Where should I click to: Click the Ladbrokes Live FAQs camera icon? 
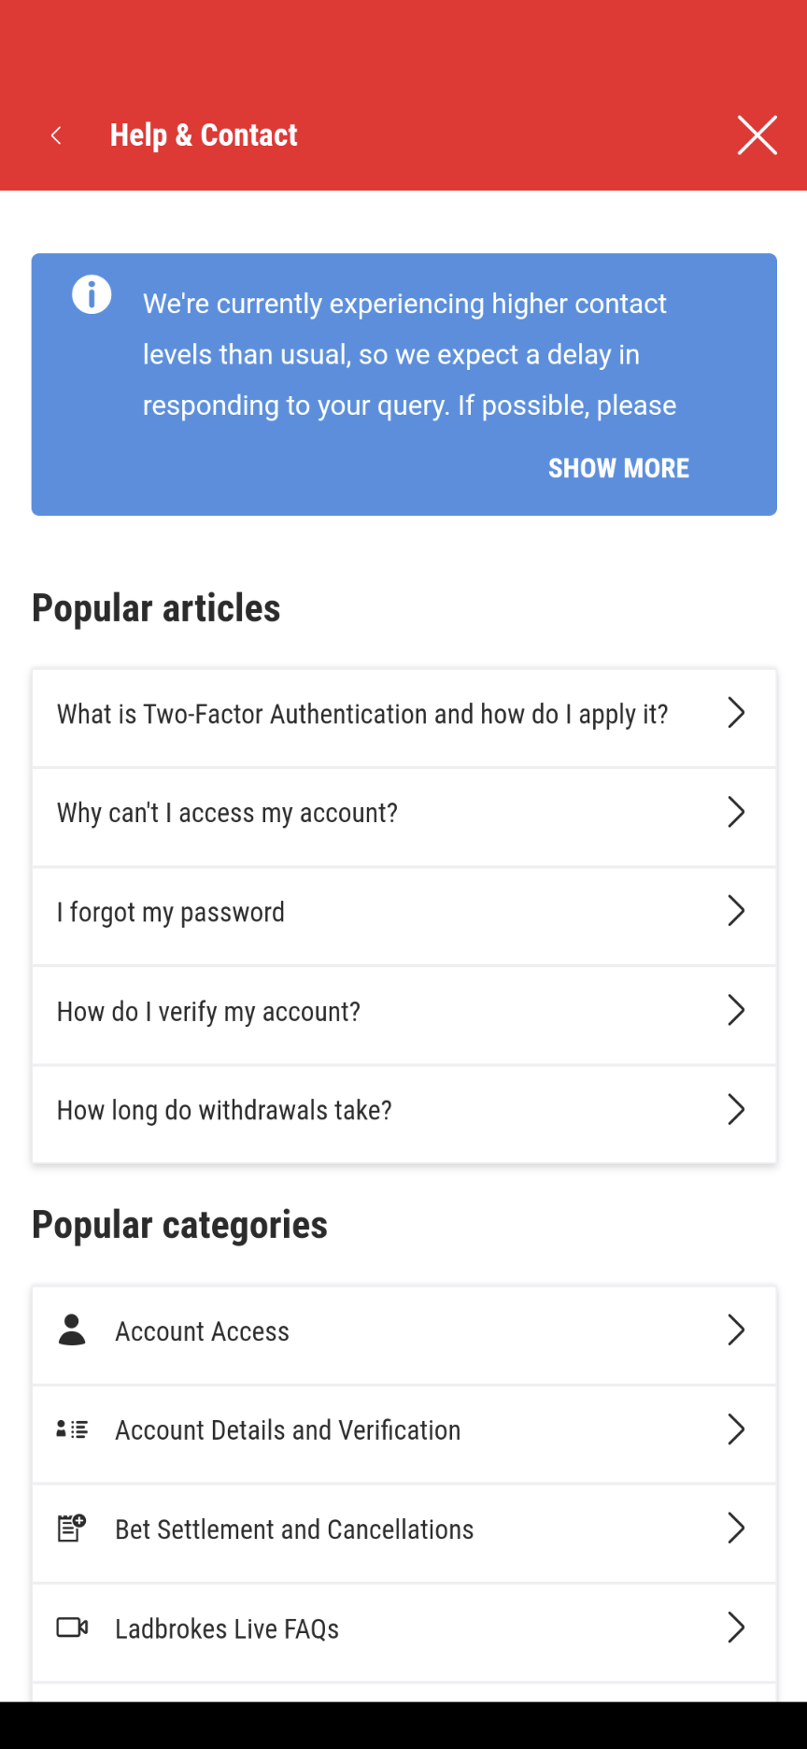72,1628
